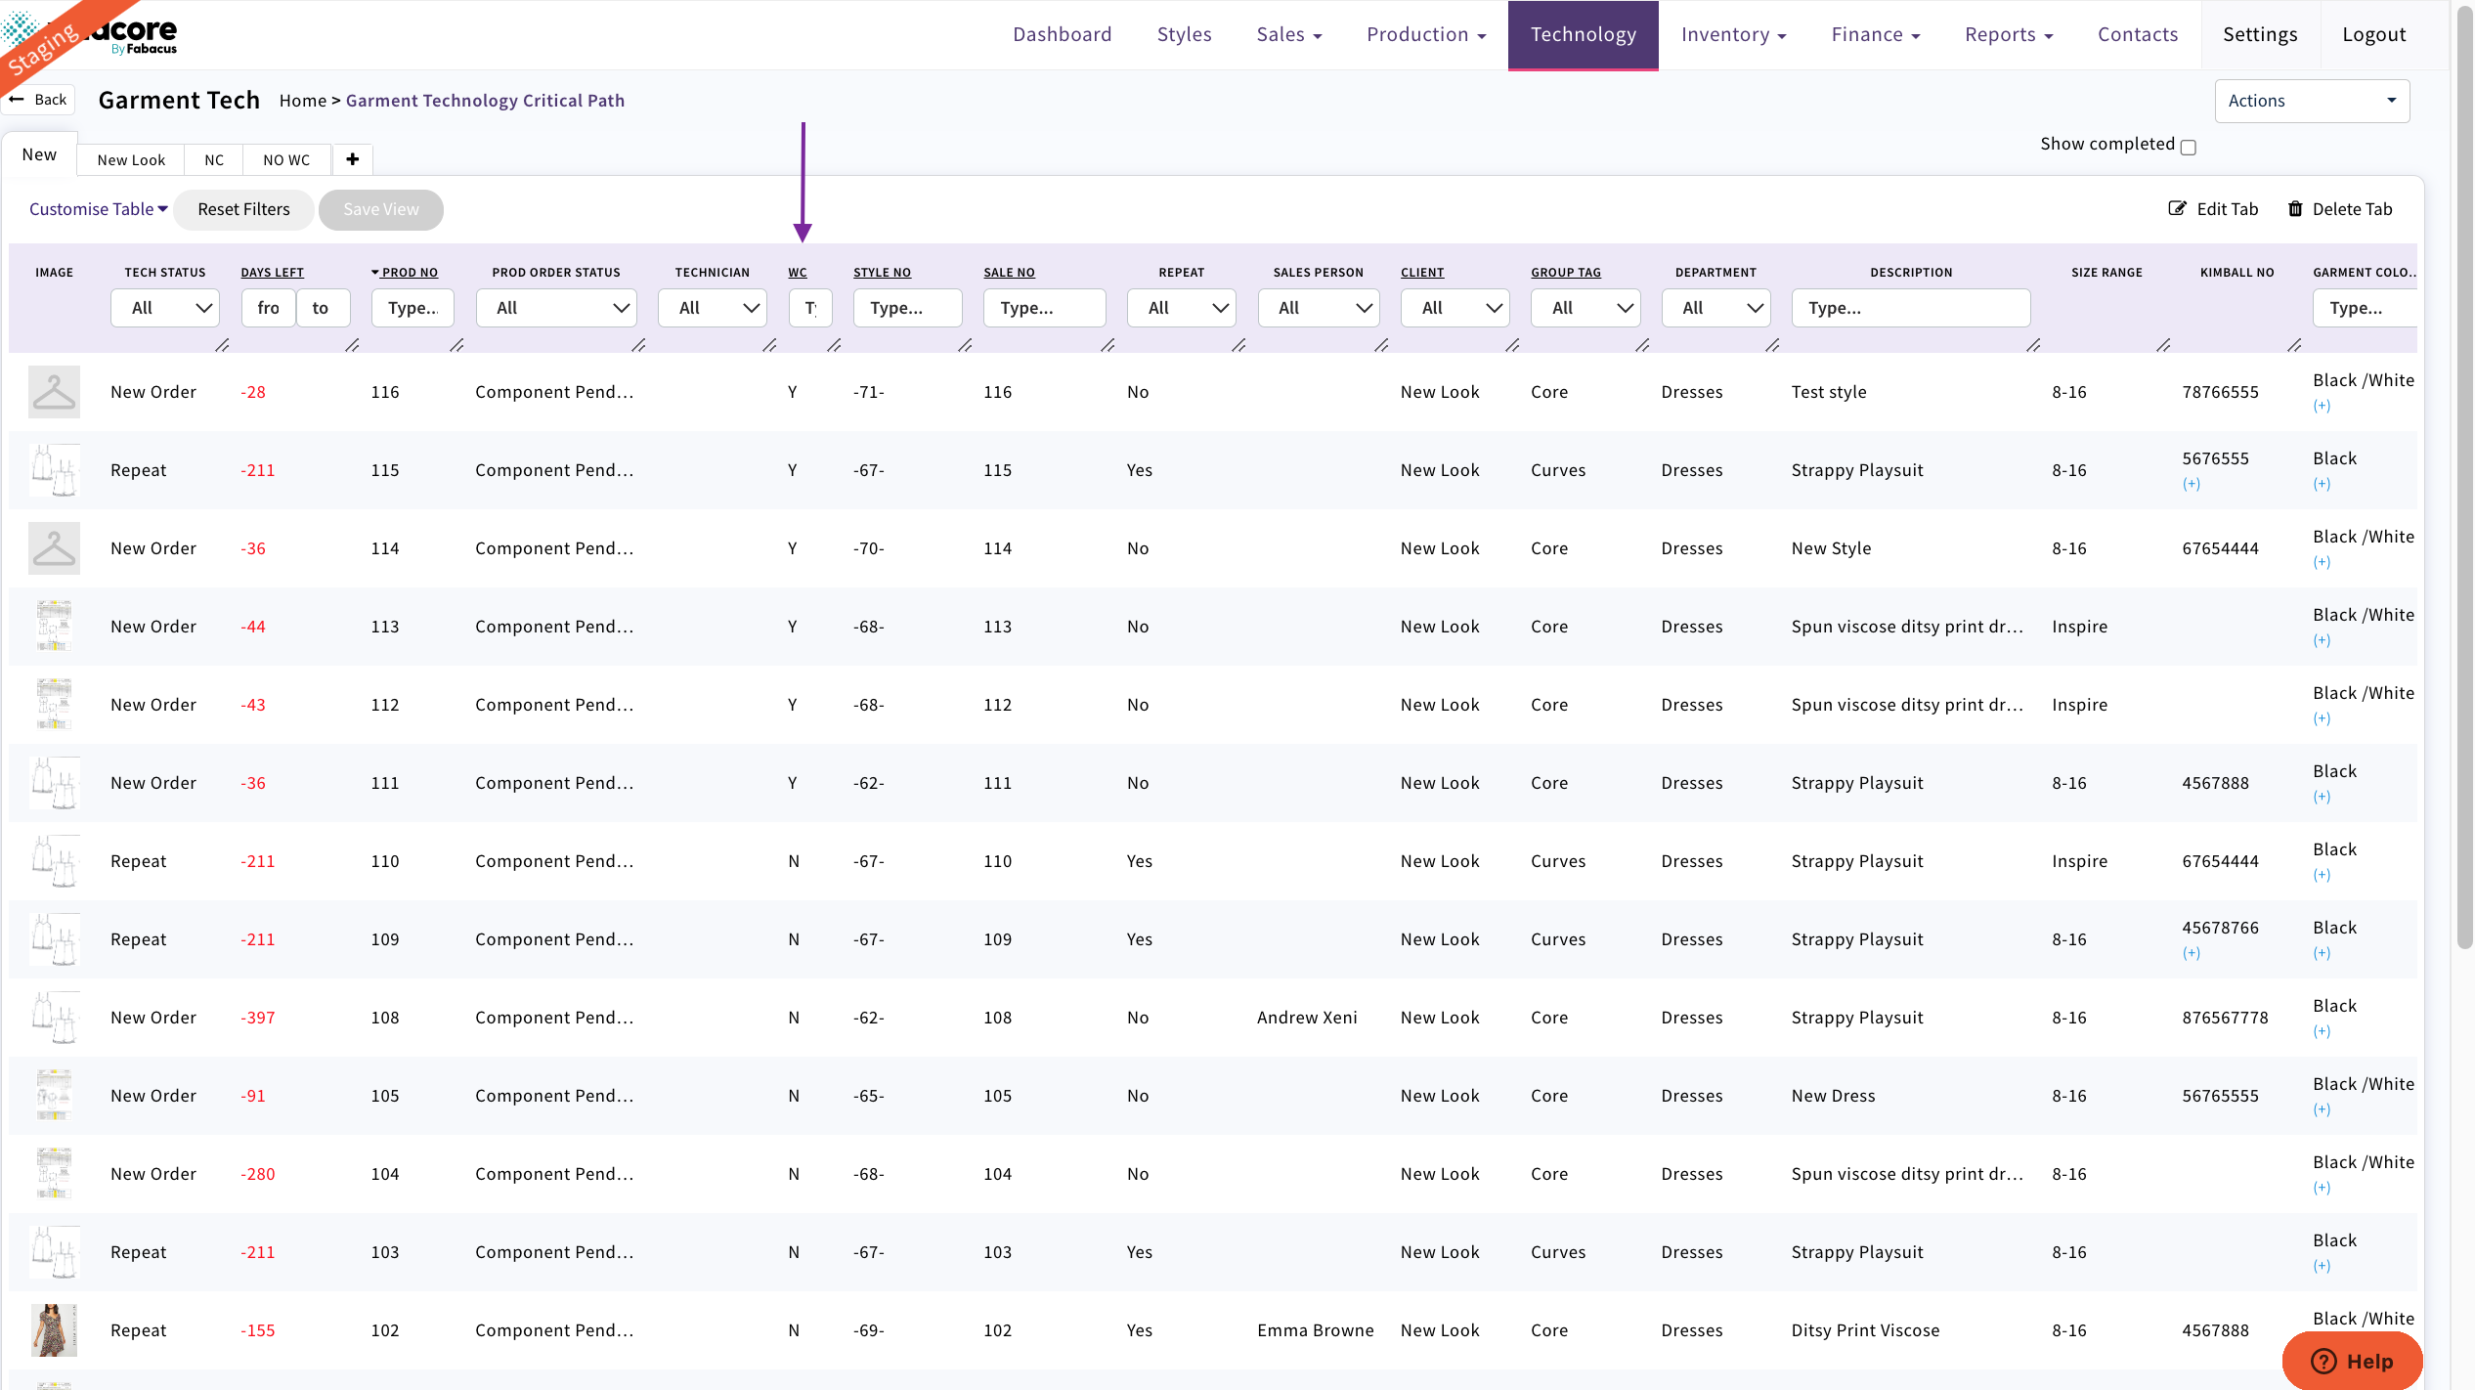
Task: Switch to the NO WC tab
Action: tap(285, 159)
